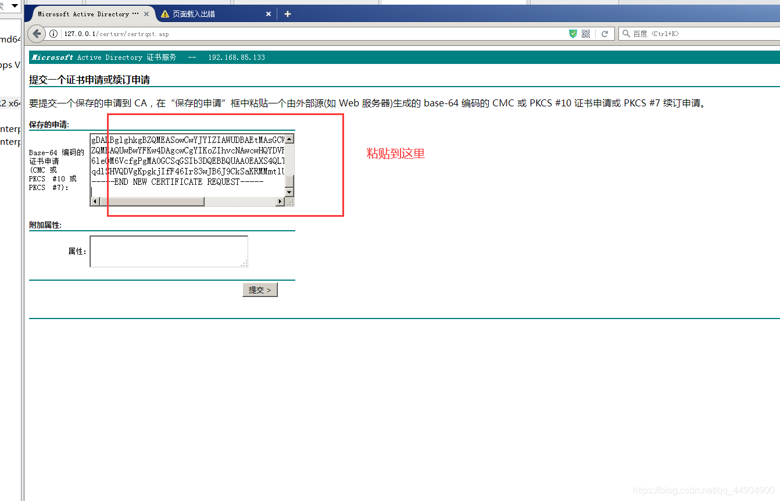Image resolution: width=780 pixels, height=501 pixels.
Task: Open the QR code icon in address bar
Action: [586, 34]
